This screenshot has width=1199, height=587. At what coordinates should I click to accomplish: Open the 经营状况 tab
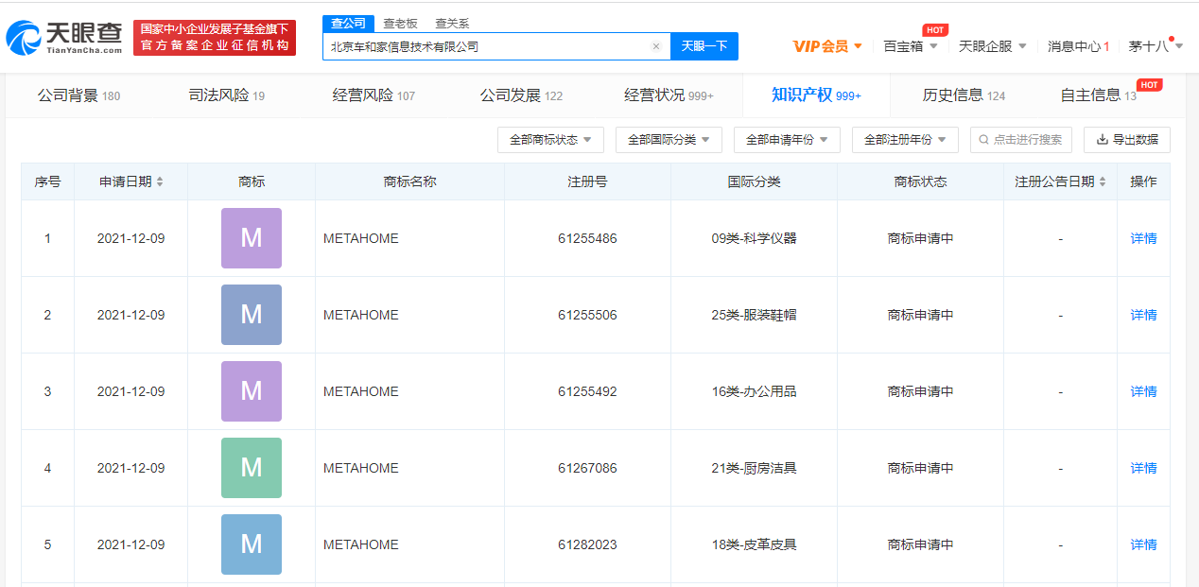coord(668,95)
